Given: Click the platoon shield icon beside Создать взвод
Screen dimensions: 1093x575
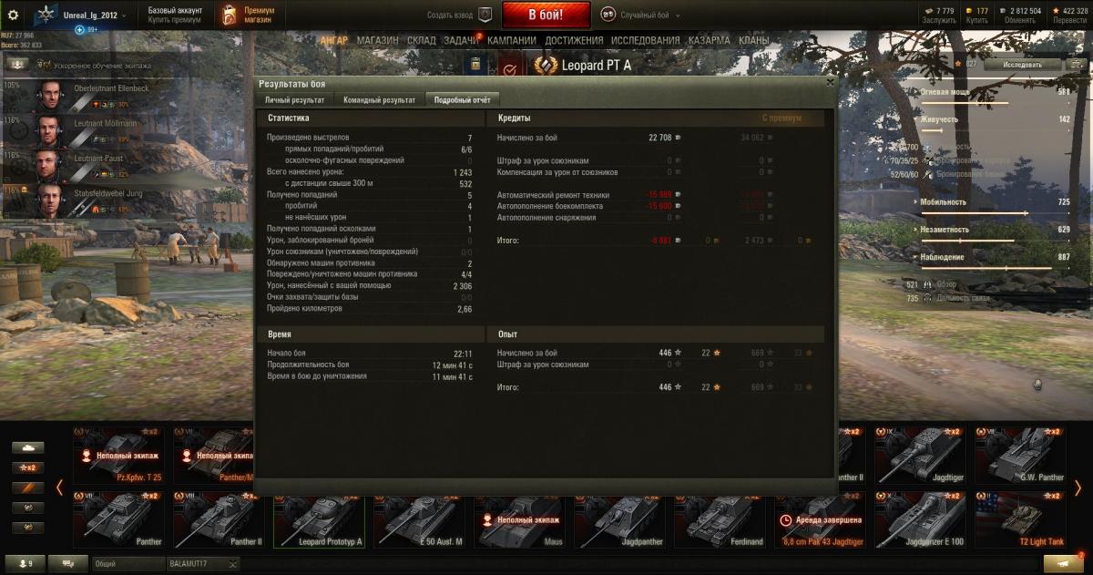Looking at the screenshot, I should point(485,15).
